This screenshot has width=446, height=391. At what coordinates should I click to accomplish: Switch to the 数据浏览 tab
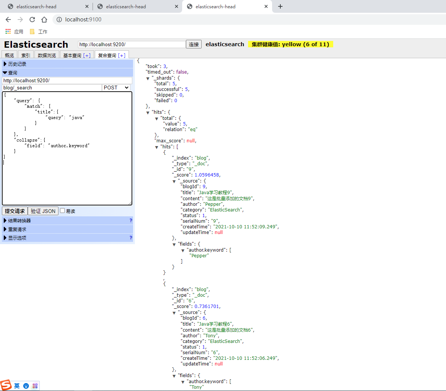(x=47, y=55)
